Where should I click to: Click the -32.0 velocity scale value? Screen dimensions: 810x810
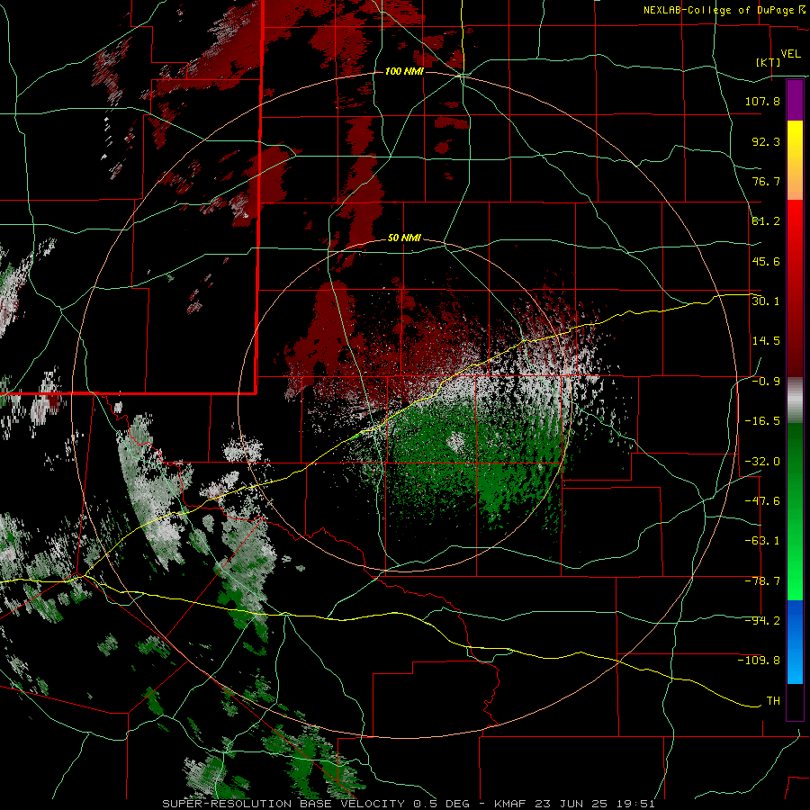tap(762, 462)
